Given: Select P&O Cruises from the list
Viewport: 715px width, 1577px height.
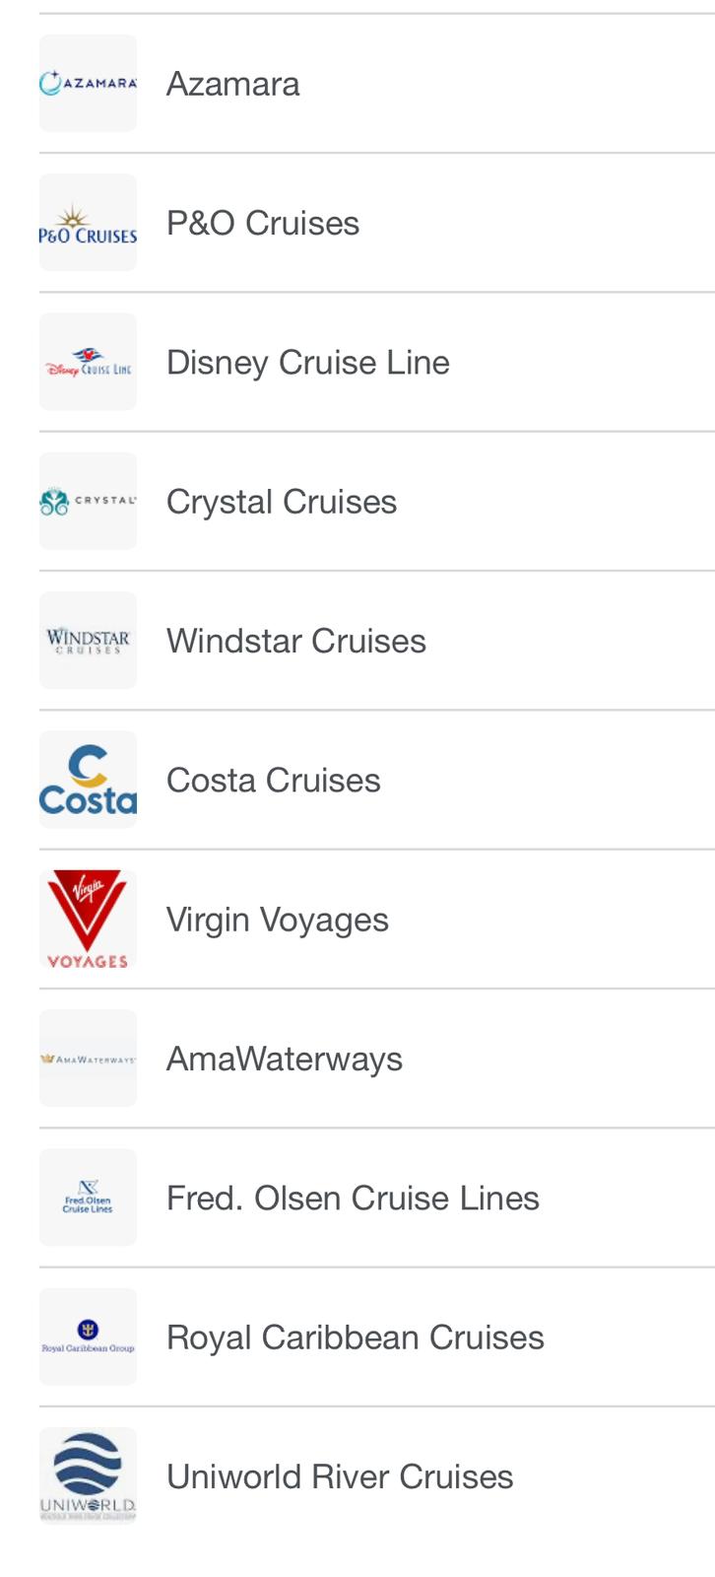Looking at the screenshot, I should click(263, 223).
